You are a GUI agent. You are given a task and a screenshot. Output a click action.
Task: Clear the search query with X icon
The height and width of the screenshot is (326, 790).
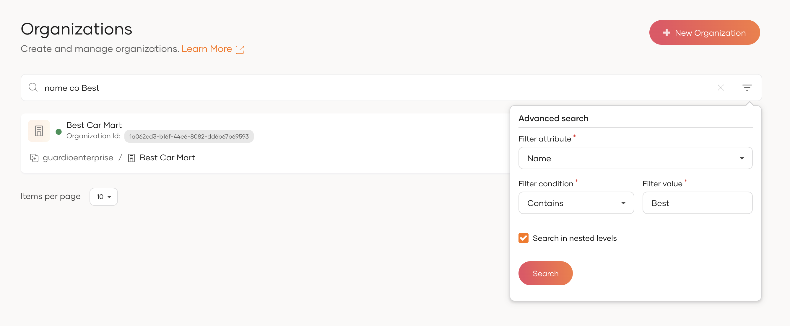(720, 88)
